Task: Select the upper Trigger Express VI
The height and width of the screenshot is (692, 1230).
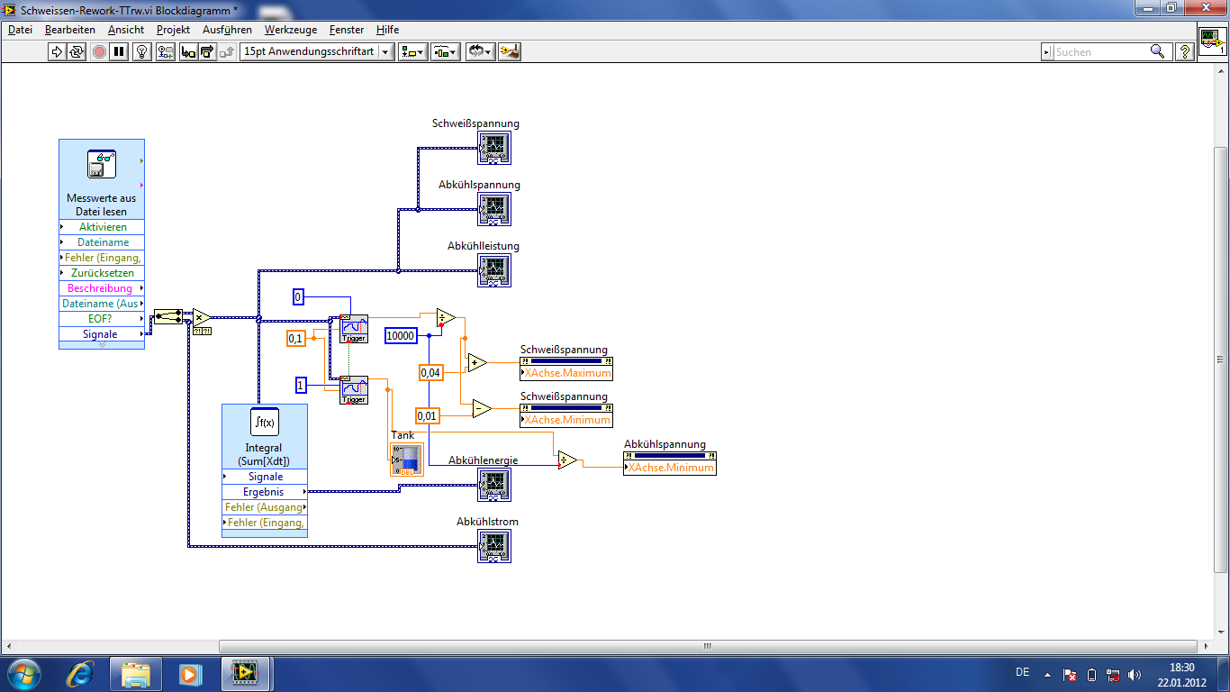Action: (x=354, y=329)
